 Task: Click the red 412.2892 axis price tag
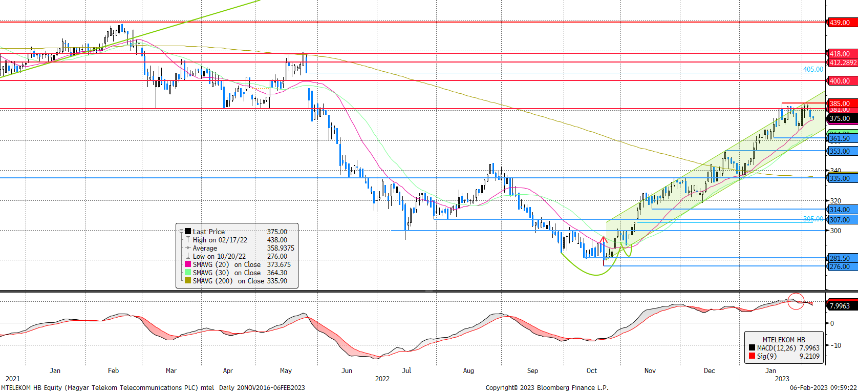(x=842, y=63)
